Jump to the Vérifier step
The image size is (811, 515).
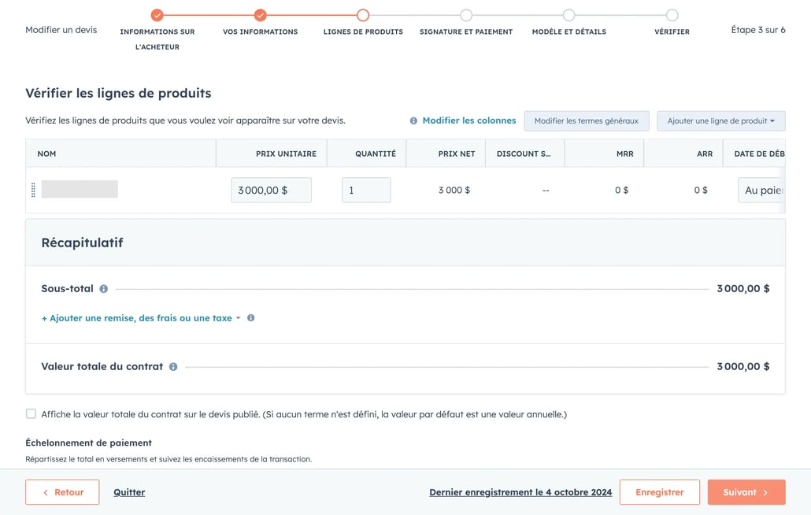672,15
